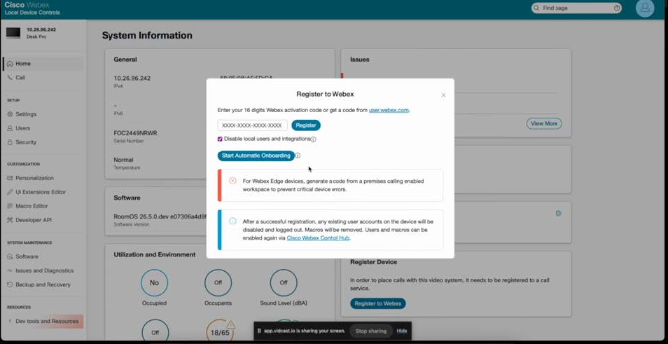This screenshot has width=668, height=344.
Task: Go to Home in sidebar
Action: click(43, 64)
